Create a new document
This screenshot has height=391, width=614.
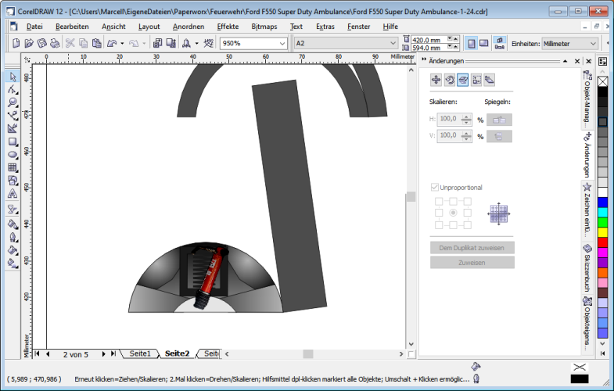pyautogui.click(x=16, y=43)
